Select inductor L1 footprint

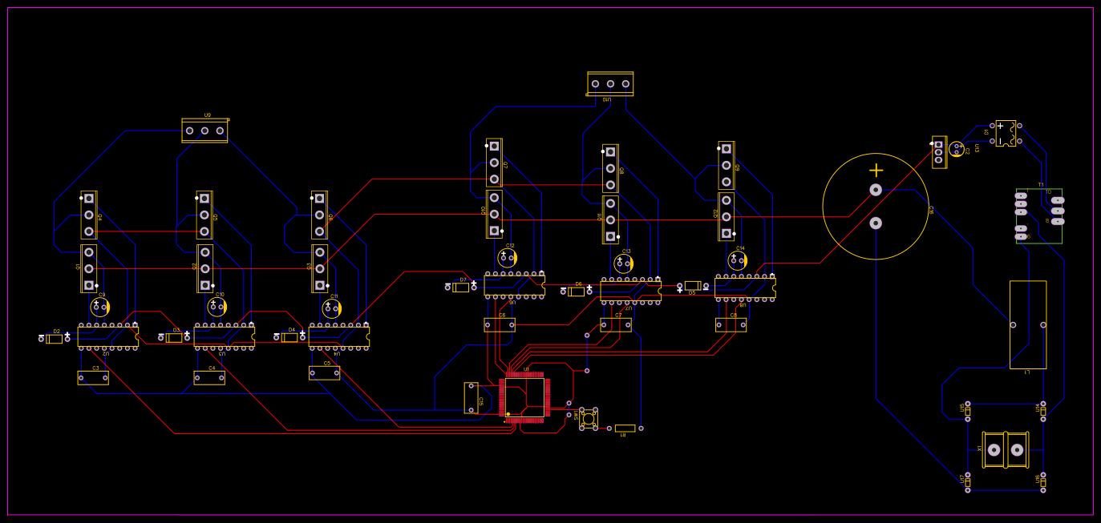[x=1028, y=324]
